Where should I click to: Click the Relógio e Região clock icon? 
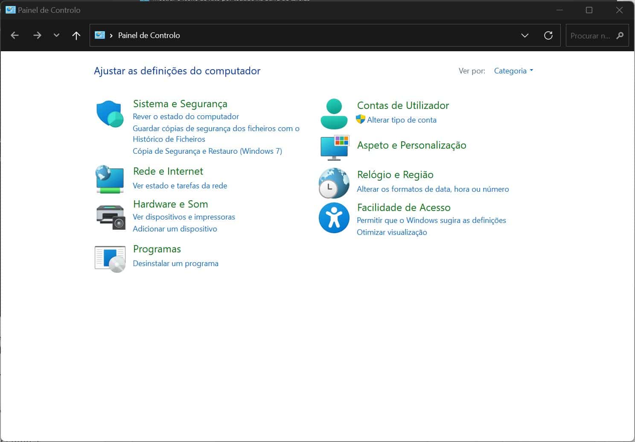[334, 183]
